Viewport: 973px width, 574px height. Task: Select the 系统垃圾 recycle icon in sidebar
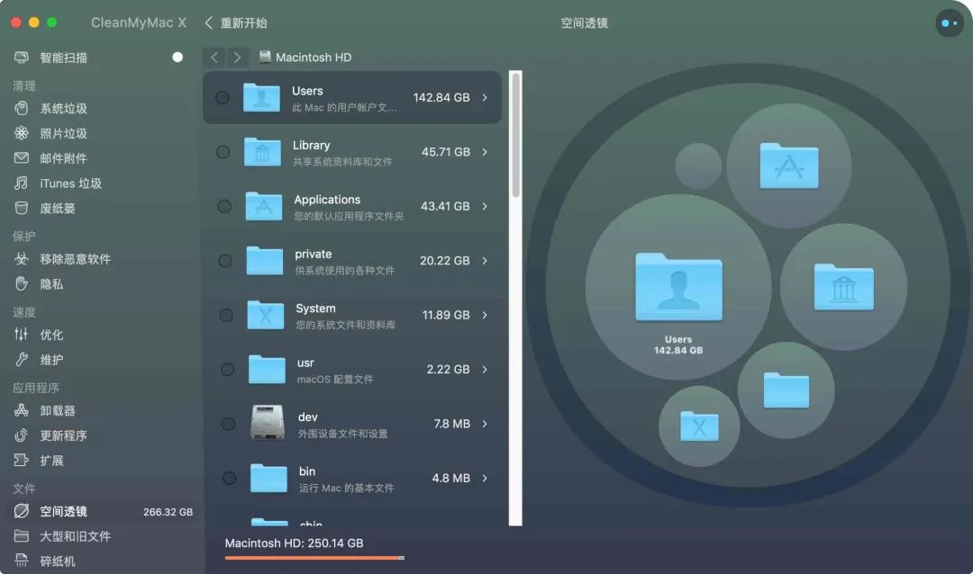coord(21,109)
